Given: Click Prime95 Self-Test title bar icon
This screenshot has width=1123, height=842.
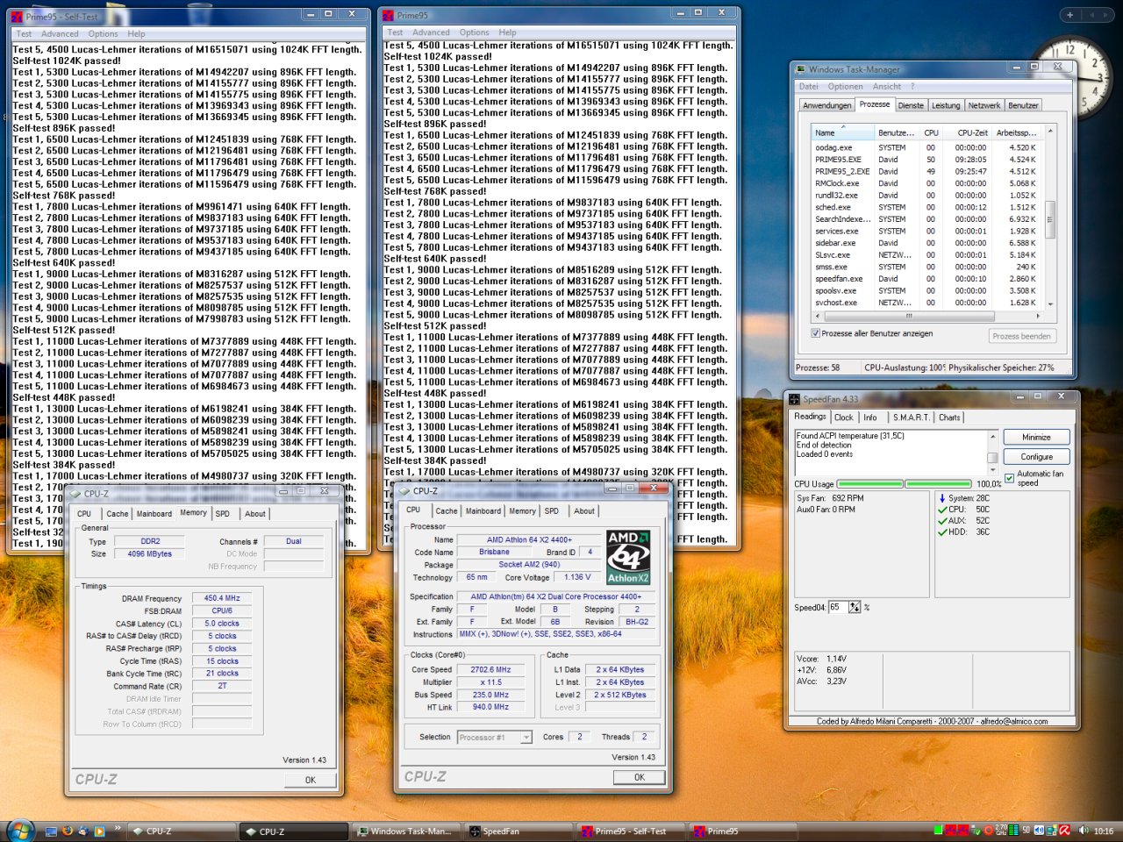Looking at the screenshot, I should coord(17,16).
